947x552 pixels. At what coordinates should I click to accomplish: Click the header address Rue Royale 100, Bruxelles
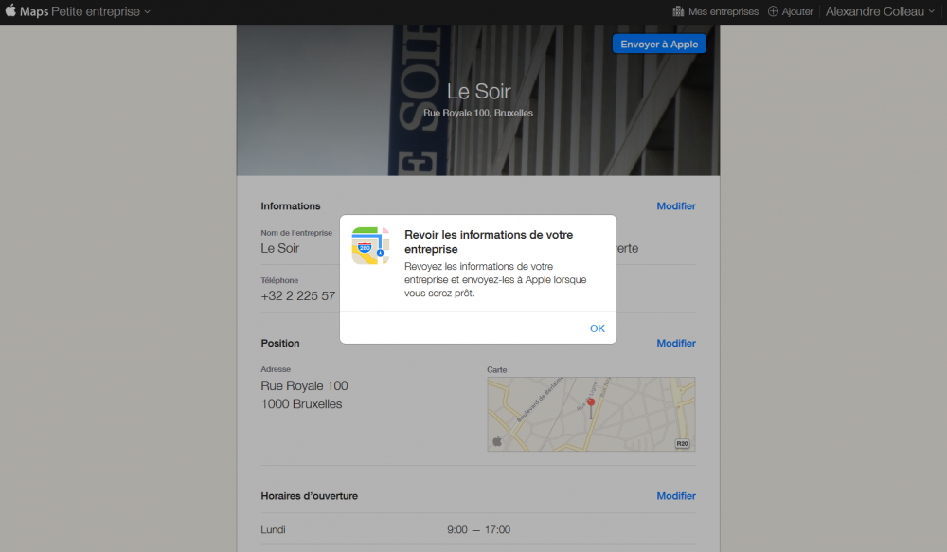pos(477,113)
